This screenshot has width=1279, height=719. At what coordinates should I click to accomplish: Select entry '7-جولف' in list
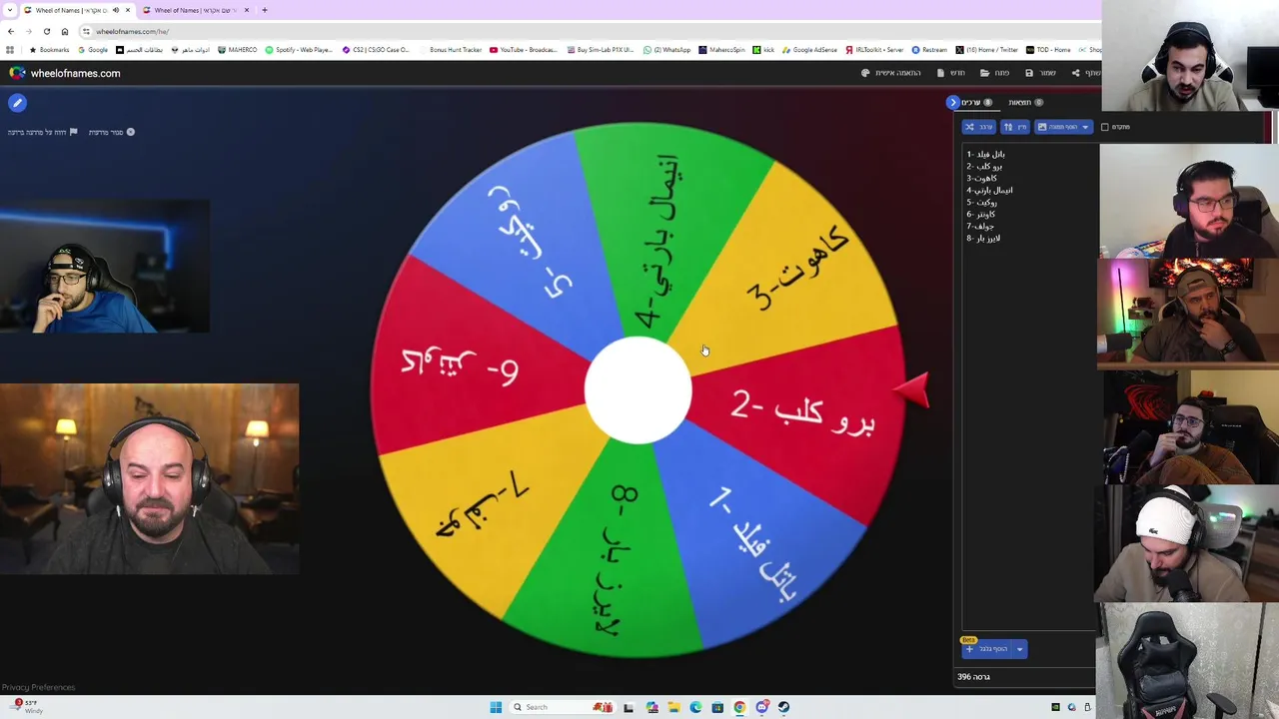click(980, 226)
